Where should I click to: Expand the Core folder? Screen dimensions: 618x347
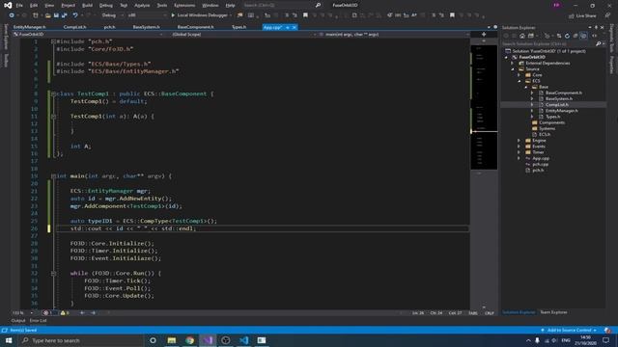[x=520, y=75]
